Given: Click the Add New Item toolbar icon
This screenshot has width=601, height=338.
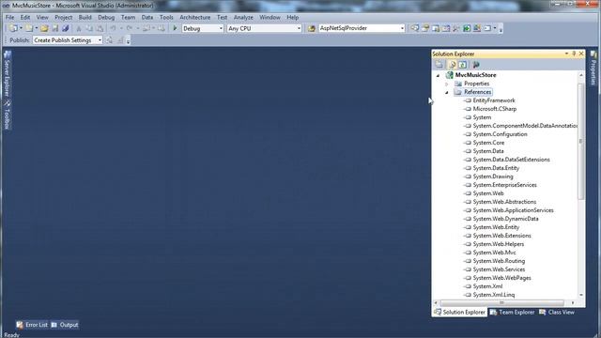Looking at the screenshot, I should point(29,28).
